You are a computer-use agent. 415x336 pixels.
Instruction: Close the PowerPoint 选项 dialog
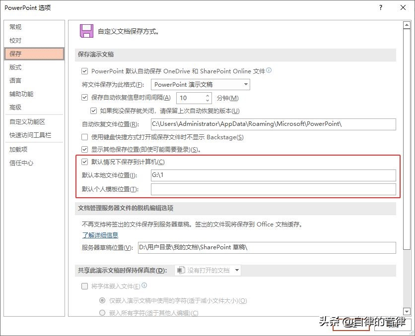403,7
